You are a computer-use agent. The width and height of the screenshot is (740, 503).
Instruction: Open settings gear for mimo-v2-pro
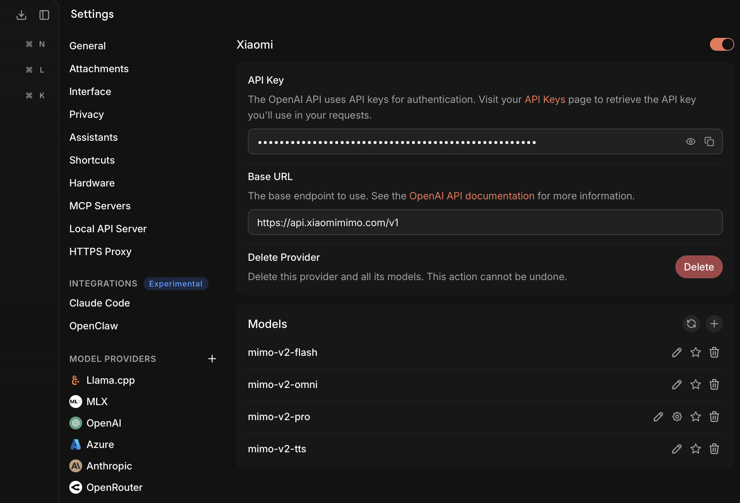click(677, 417)
